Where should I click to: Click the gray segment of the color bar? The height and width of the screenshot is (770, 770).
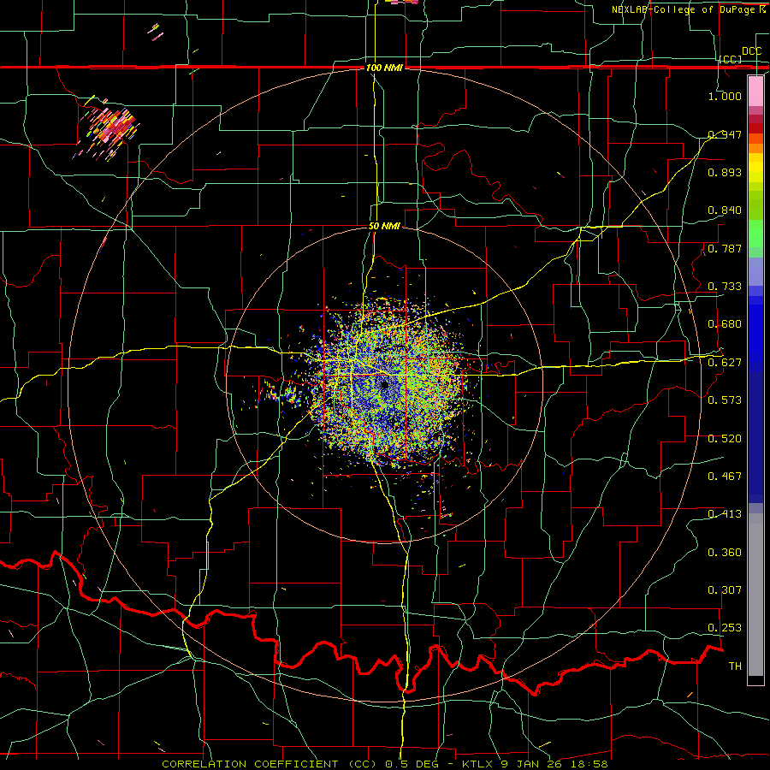755,595
